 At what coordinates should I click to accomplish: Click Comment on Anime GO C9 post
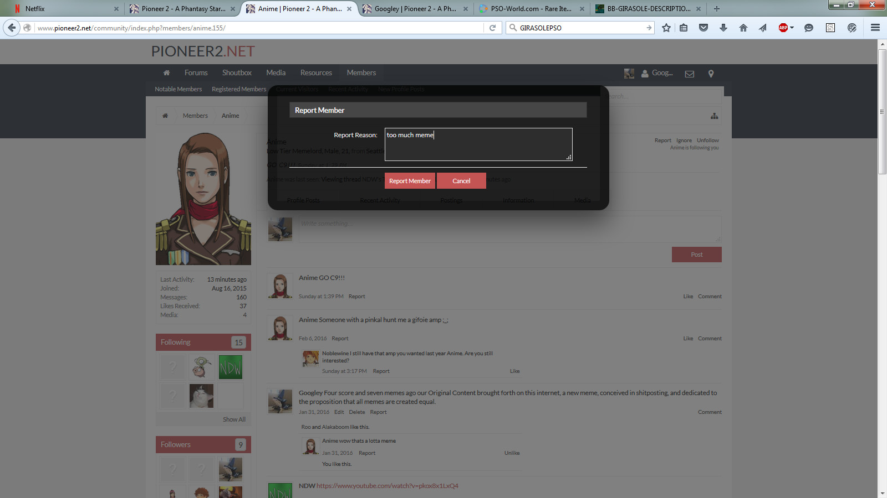coord(710,297)
